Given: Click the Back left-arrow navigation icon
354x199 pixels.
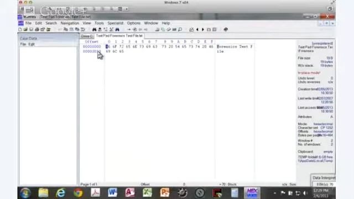Looking at the screenshot, I should click(x=197, y=29).
